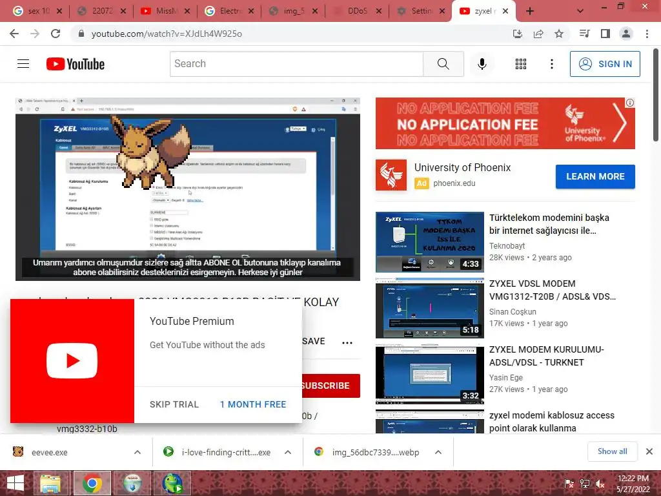
Task: Click the site lock icon in address bar
Action: click(x=81, y=34)
